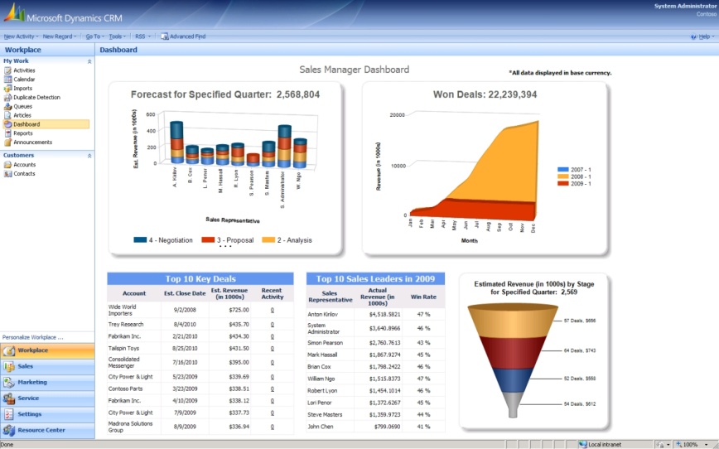Open the Reports icon

tap(7, 133)
